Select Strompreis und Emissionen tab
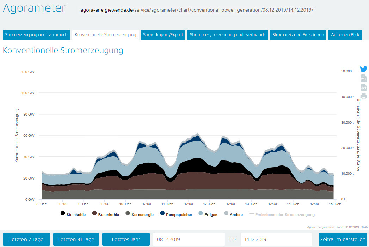 298,35
